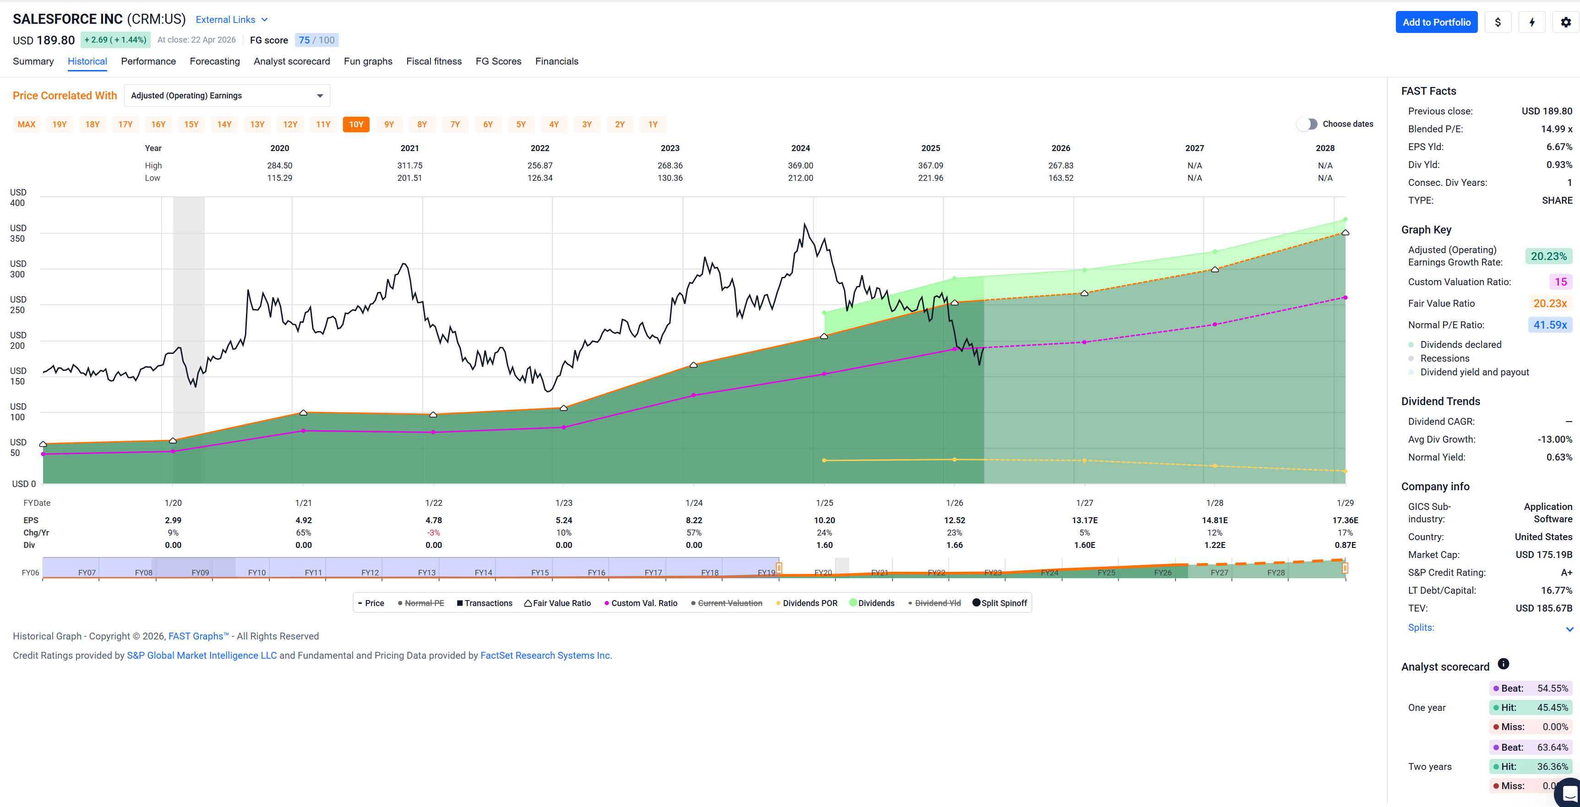Click the Analyst scorecard info icon
This screenshot has height=807, width=1580.
point(1504,664)
